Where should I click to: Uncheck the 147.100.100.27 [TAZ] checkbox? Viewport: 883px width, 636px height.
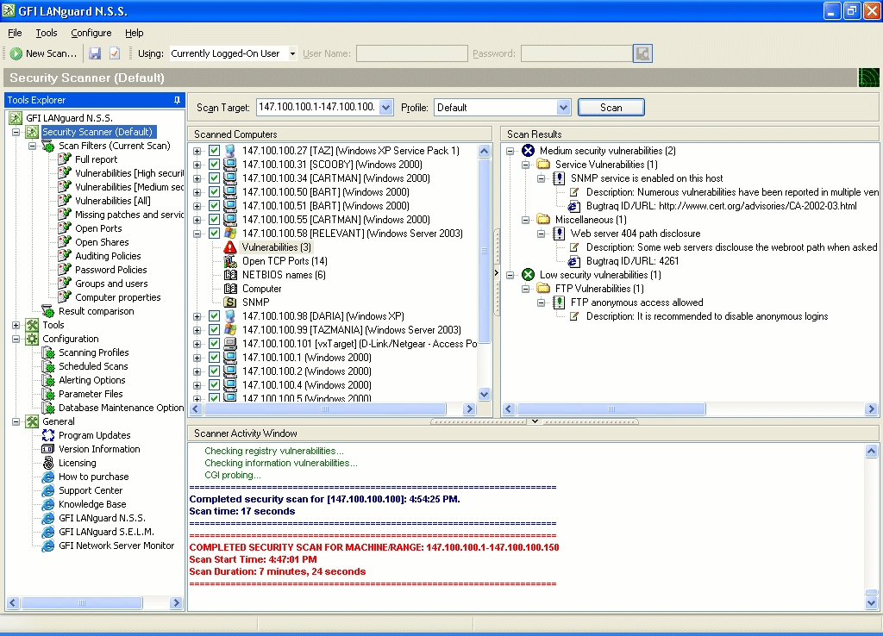(214, 151)
